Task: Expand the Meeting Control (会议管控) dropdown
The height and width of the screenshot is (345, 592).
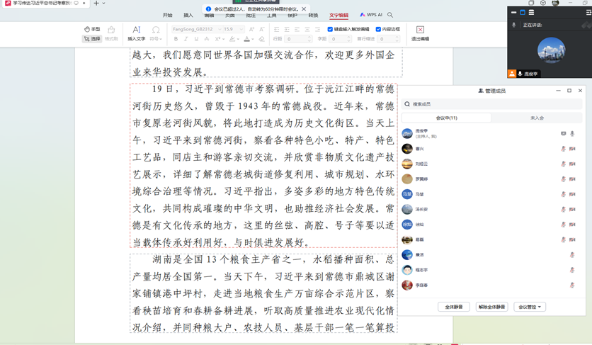Action: [530, 307]
